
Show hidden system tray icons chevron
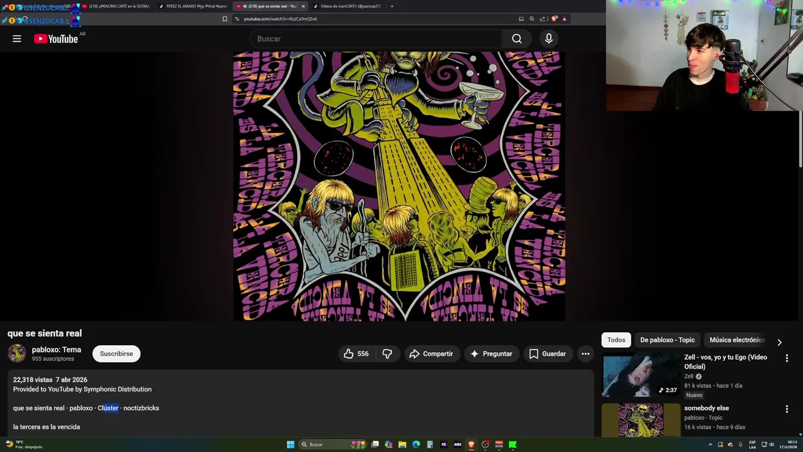pos(711,444)
